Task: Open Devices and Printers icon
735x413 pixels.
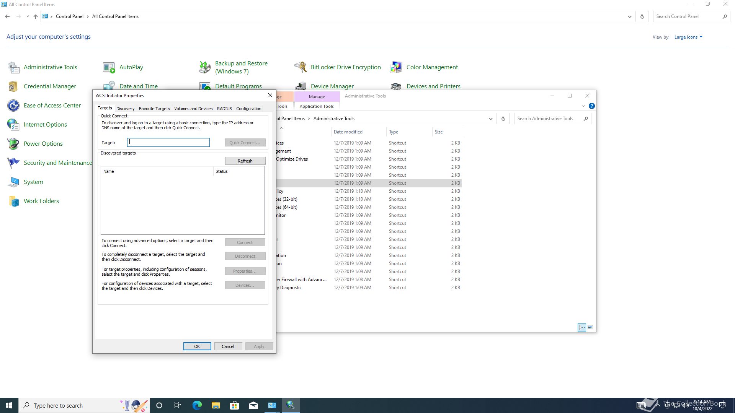Action: click(x=396, y=86)
